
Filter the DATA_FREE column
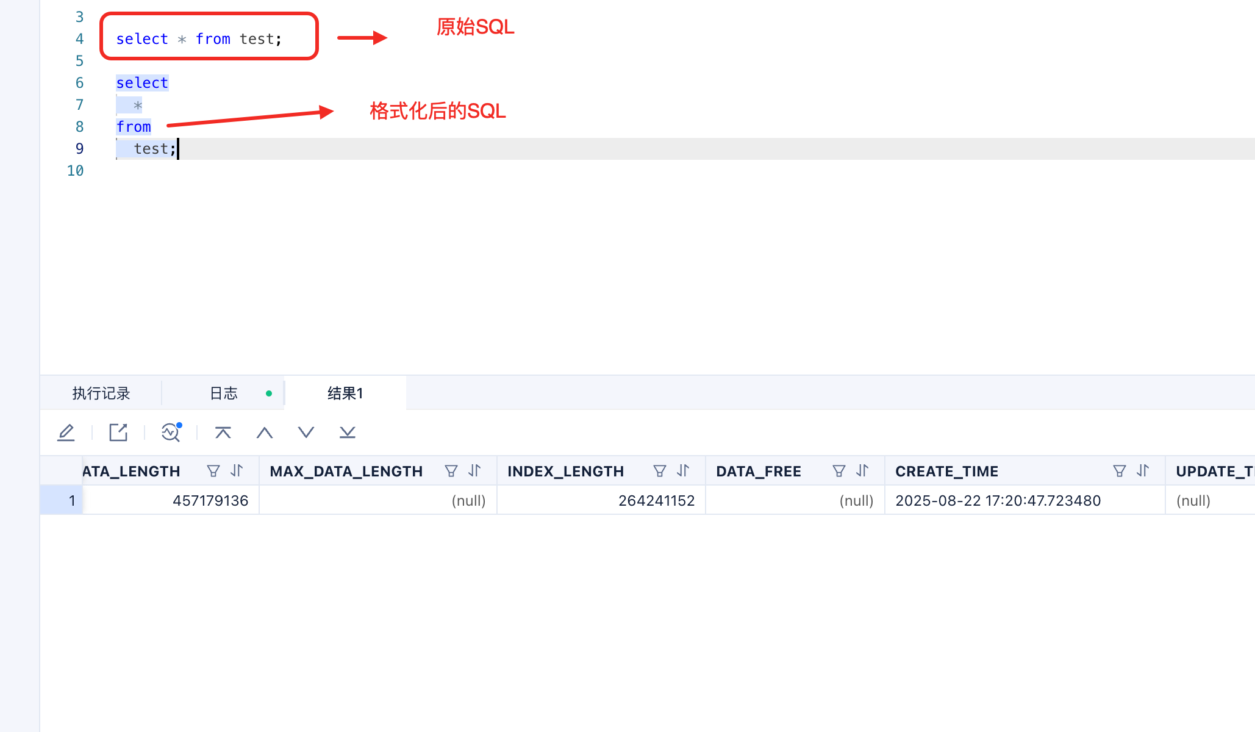tap(839, 471)
